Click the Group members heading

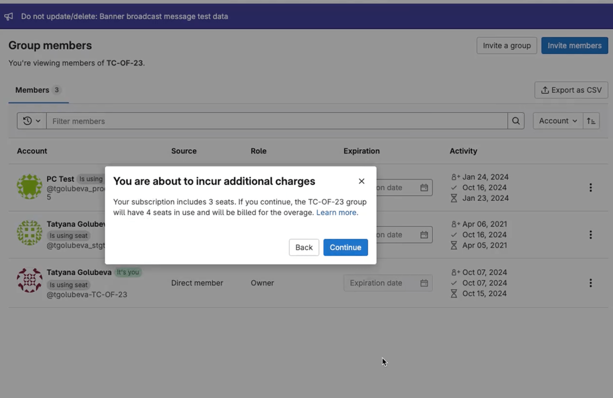pos(50,45)
